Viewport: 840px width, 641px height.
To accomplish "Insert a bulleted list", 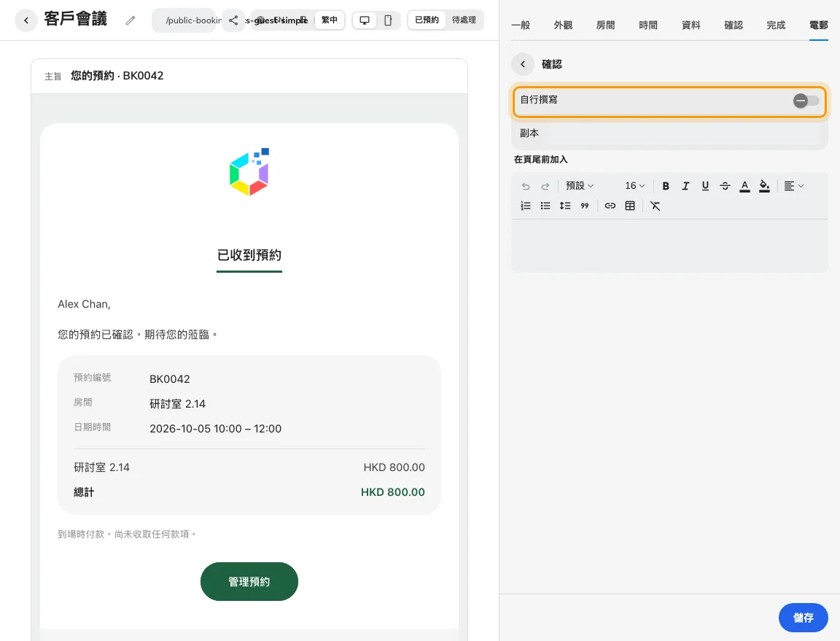I will 545,206.
